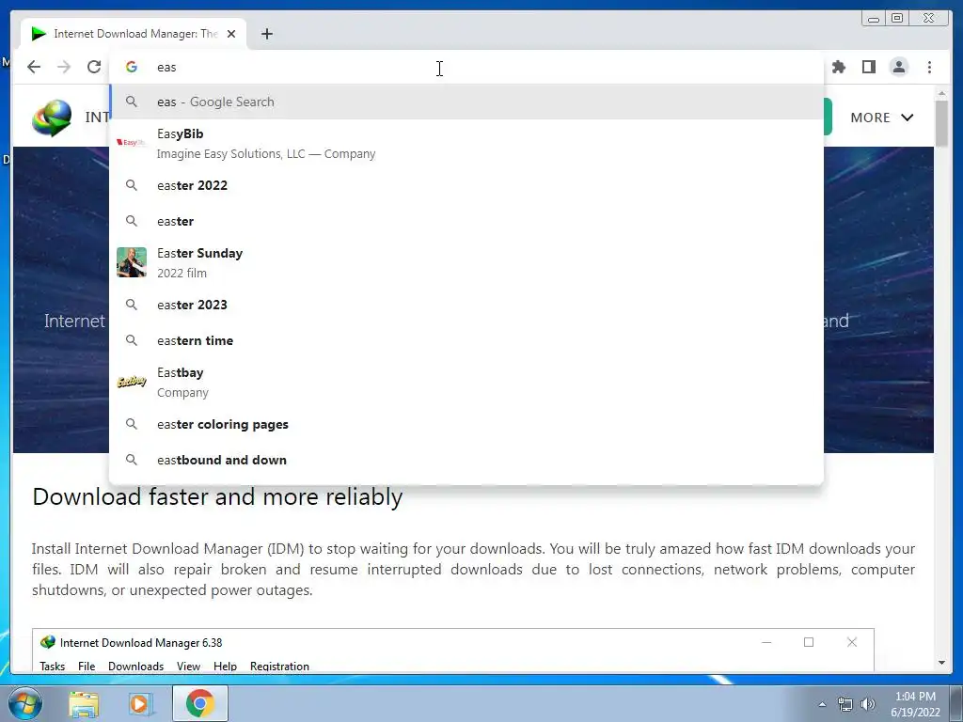The width and height of the screenshot is (963, 722).
Task: Click the 'Download faster and more reliably' heading
Action: tap(217, 496)
